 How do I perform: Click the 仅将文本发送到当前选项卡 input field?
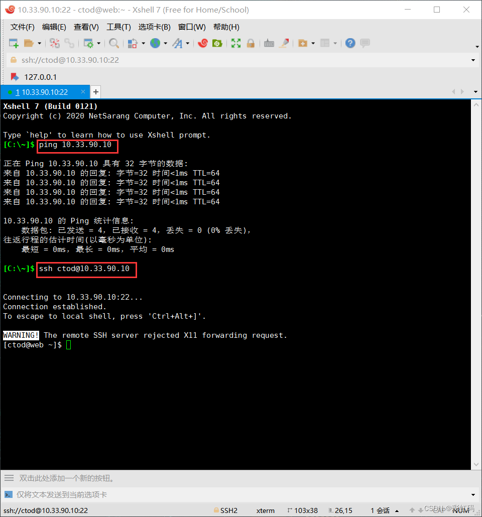(243, 494)
